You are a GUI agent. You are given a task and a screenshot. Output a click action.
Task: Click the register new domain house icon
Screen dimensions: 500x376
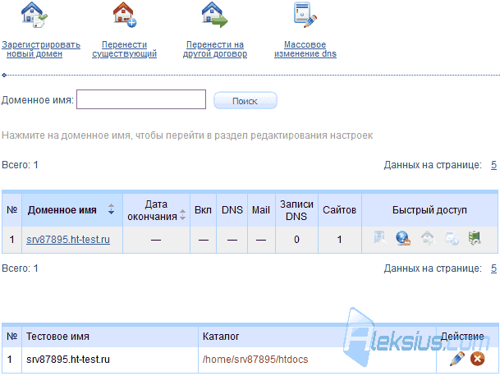34,15
